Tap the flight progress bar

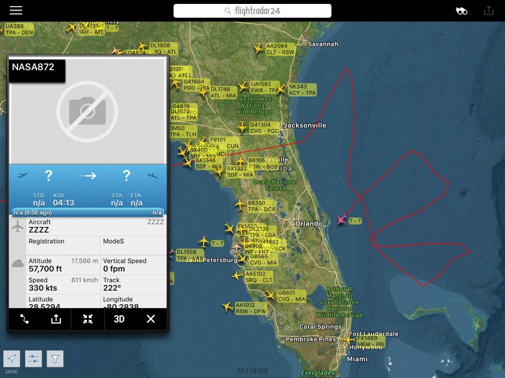click(88, 213)
